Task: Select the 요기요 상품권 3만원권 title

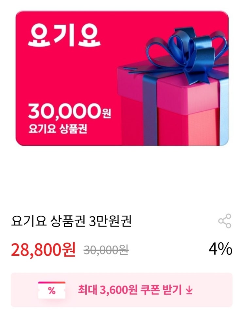Action: tap(71, 221)
